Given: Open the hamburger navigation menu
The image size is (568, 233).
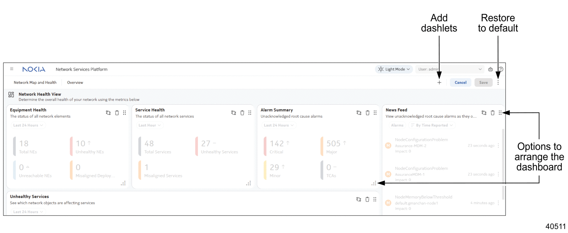Looking at the screenshot, I should [12, 69].
